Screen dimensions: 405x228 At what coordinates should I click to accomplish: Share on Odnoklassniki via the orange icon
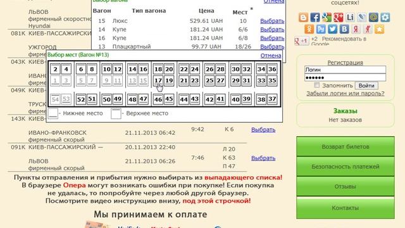(x=309, y=29)
